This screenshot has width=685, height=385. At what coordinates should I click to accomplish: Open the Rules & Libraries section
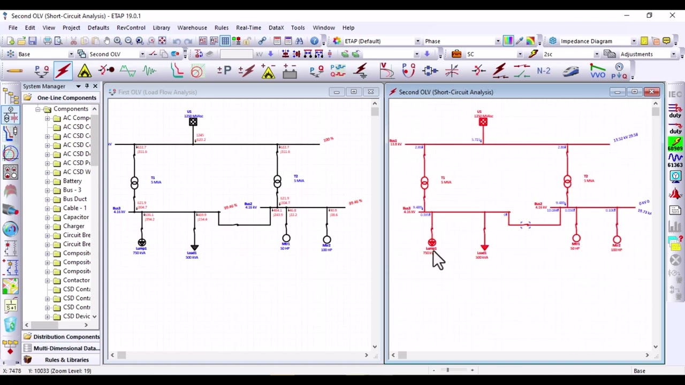click(x=60, y=360)
